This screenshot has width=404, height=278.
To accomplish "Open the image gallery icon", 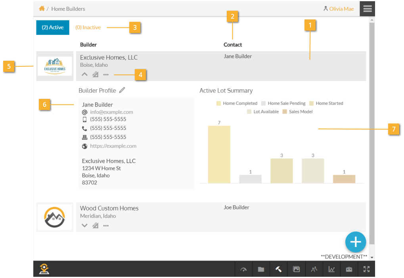I will coord(296,270).
